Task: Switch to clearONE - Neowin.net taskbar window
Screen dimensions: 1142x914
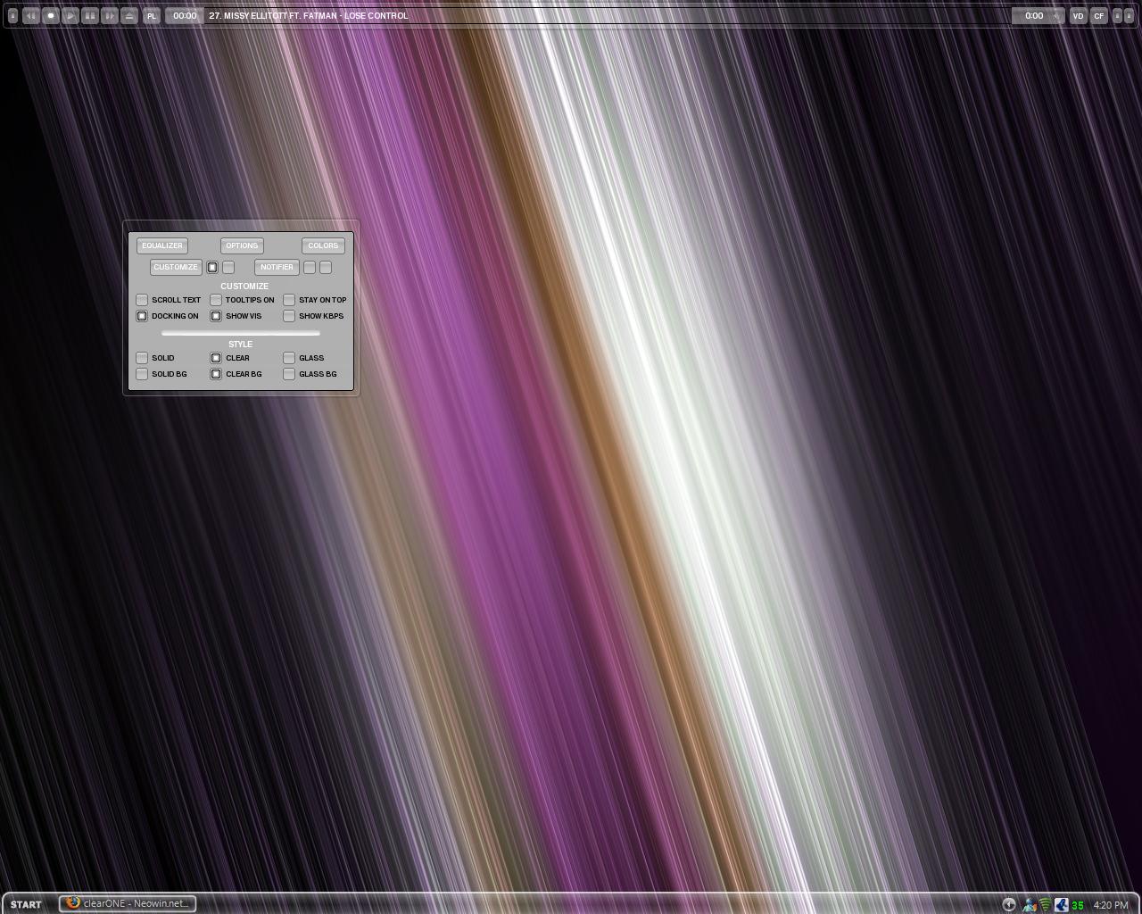Action: [128, 903]
